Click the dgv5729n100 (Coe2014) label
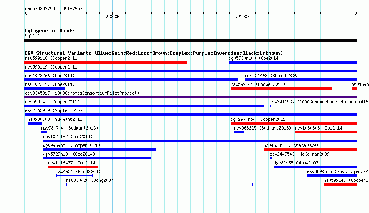This screenshot has width=369, height=213. click(69, 154)
